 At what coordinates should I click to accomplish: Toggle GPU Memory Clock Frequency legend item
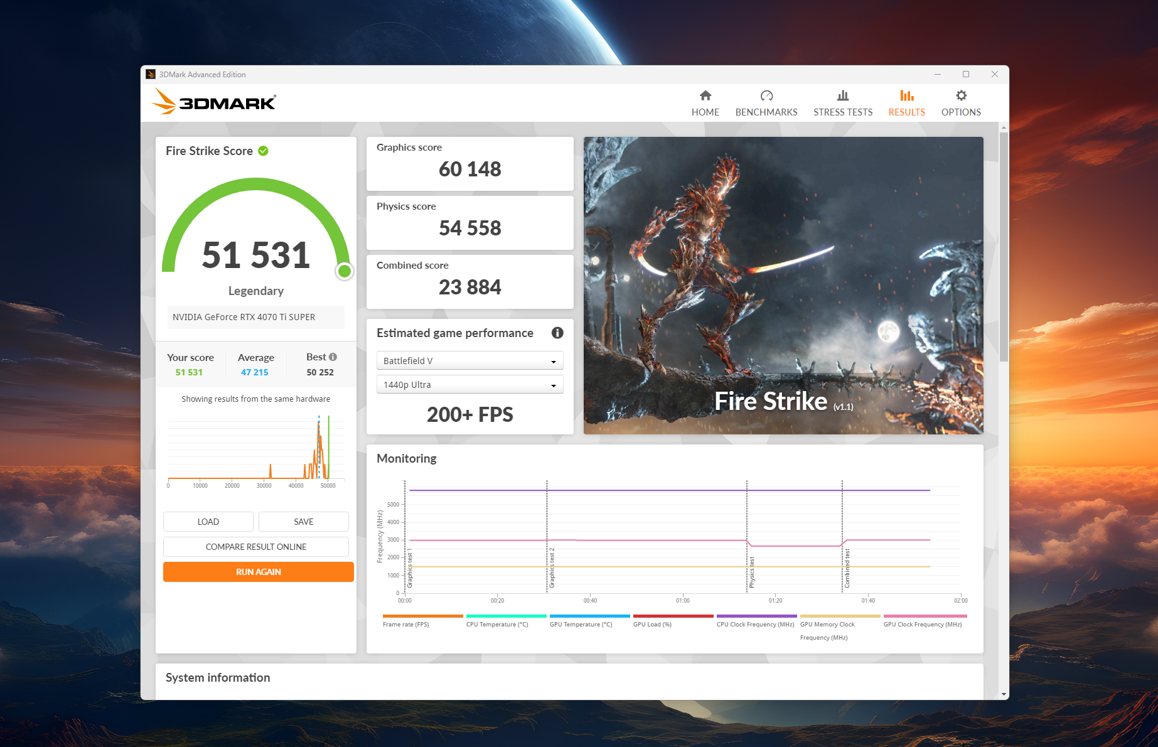[x=840, y=628]
